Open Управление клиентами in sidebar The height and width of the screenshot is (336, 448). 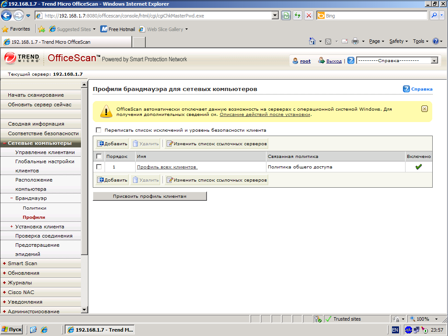pos(45,152)
